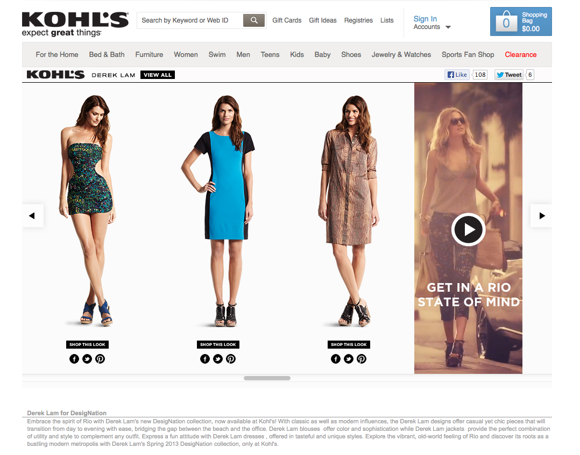Click the small Kohl's Derek Lam logo
This screenshot has height=455, width=580.
click(x=55, y=75)
